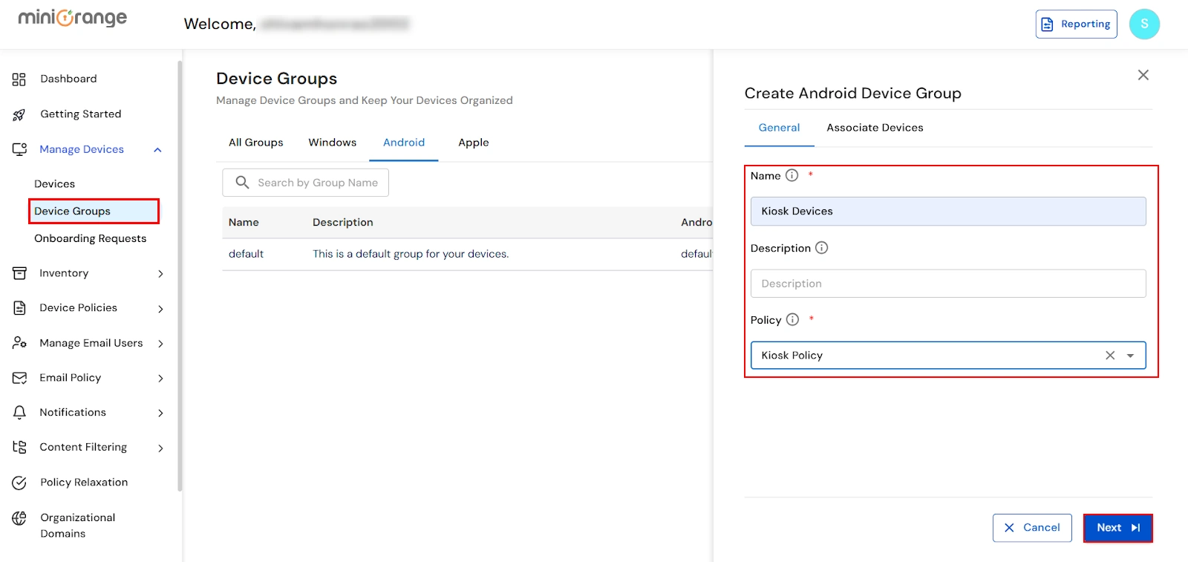This screenshot has width=1188, height=562.
Task: Switch to the Associate Devices tab
Action: point(875,128)
